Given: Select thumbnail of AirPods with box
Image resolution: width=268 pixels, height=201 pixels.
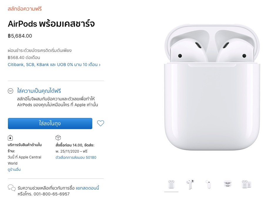Looking at the screenshot, I should 247,184.
